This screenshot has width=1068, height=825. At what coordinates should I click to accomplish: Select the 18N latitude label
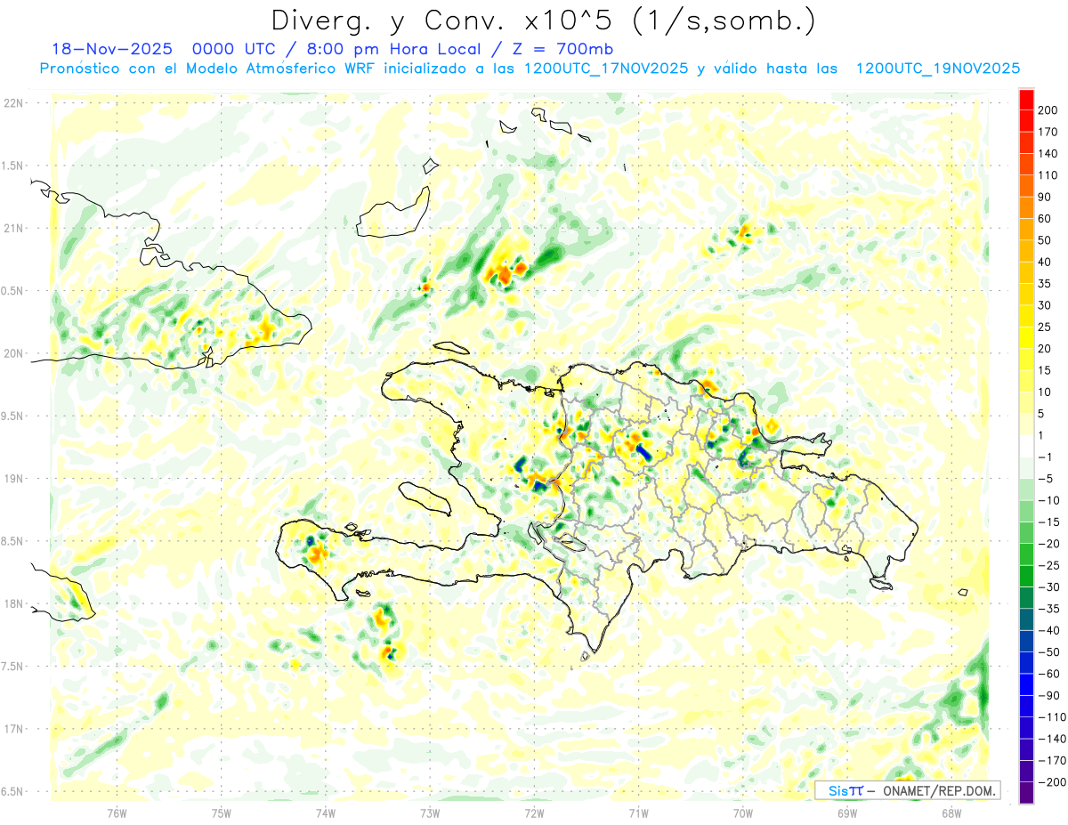(x=12, y=603)
